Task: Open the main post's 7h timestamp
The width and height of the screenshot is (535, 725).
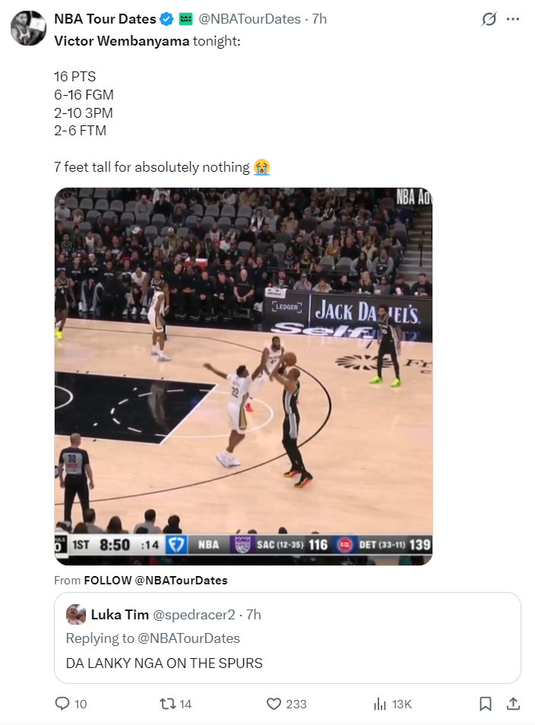Action: (x=319, y=19)
